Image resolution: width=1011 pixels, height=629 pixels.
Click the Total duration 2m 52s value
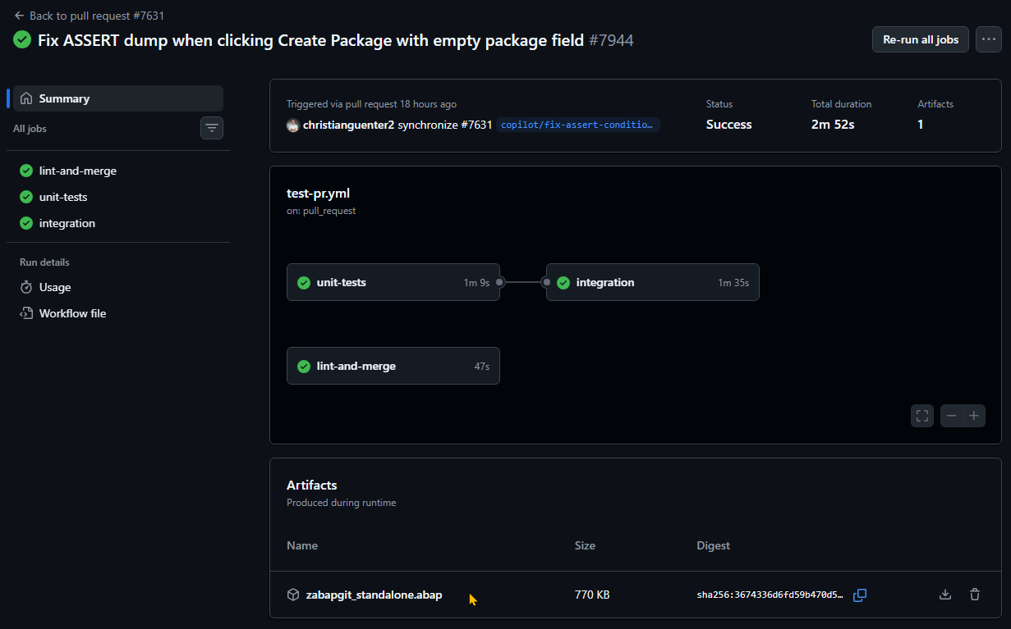pos(833,125)
